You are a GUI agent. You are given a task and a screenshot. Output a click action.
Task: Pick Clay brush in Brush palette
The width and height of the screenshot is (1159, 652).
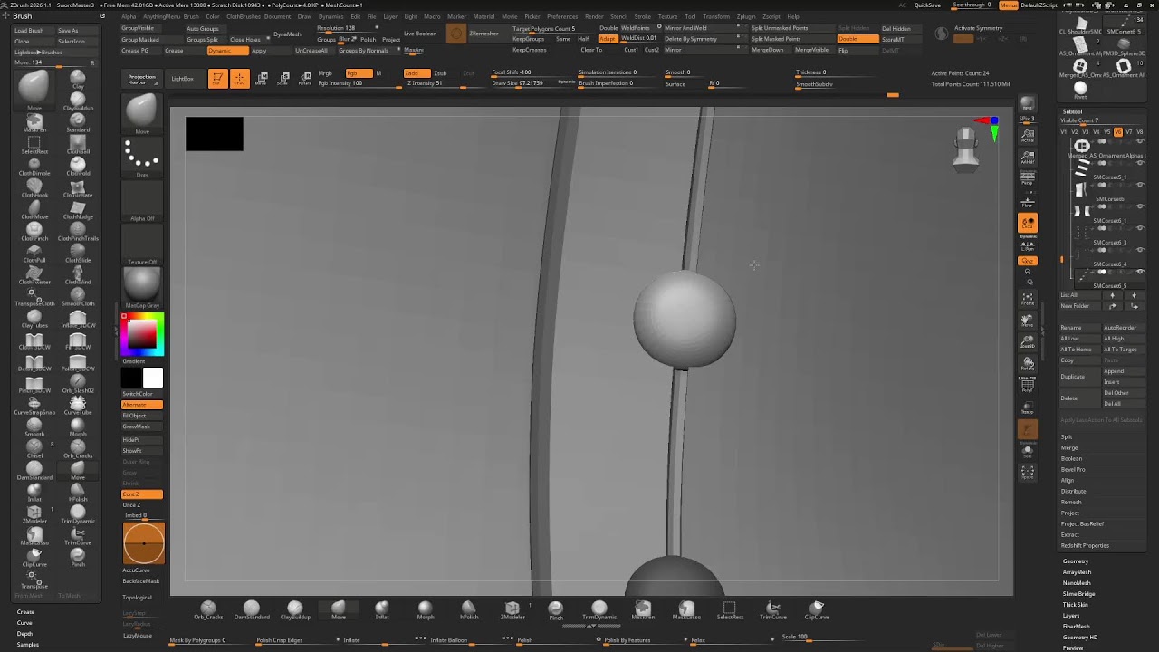(x=78, y=81)
